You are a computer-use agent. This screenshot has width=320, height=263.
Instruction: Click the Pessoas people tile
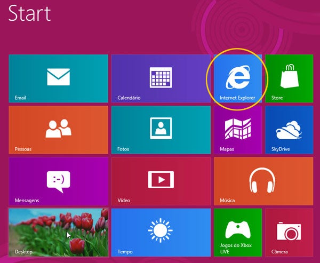click(x=58, y=129)
